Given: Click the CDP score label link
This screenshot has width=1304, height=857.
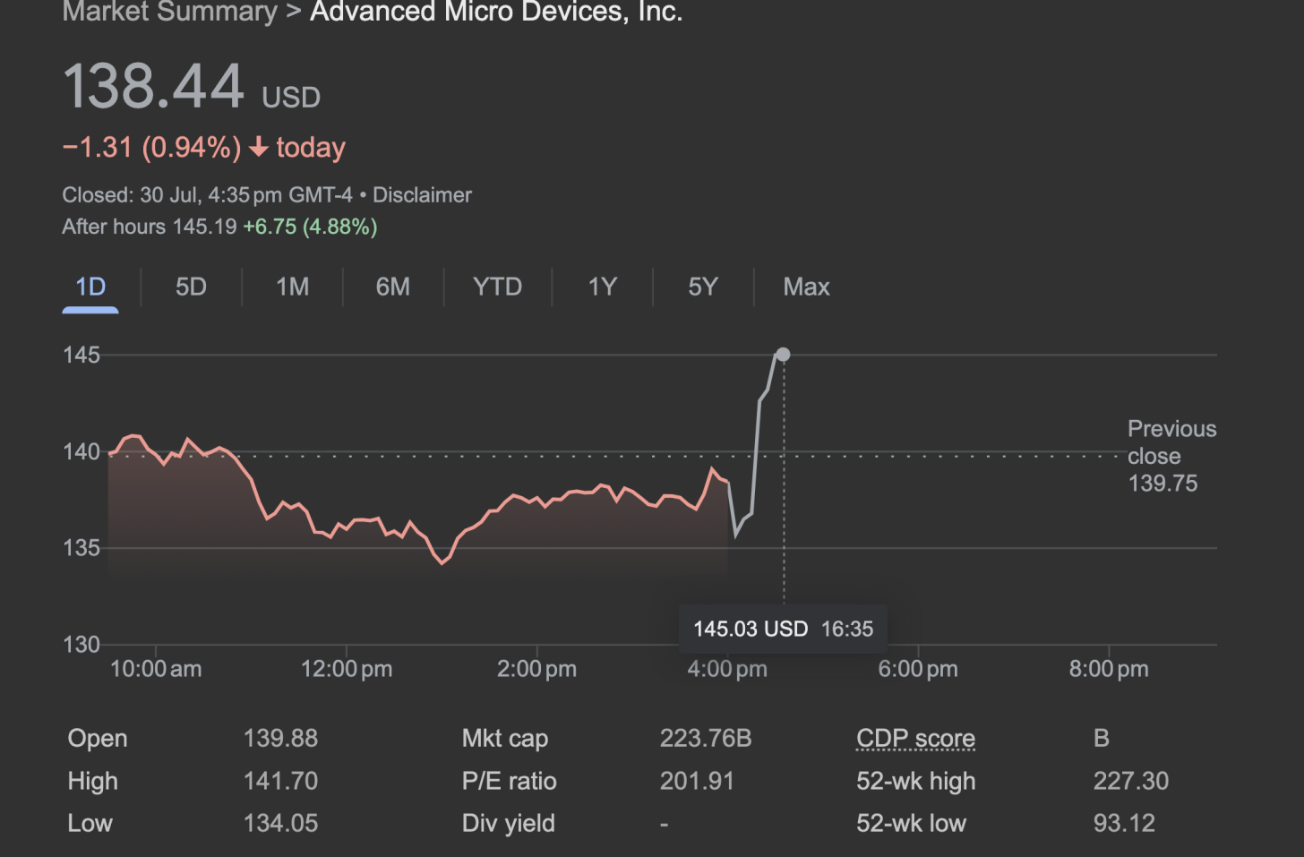Looking at the screenshot, I should (915, 739).
